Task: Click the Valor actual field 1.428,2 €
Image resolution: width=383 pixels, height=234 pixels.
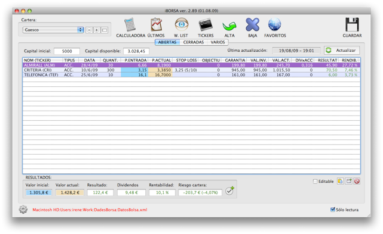Action: 70,192
